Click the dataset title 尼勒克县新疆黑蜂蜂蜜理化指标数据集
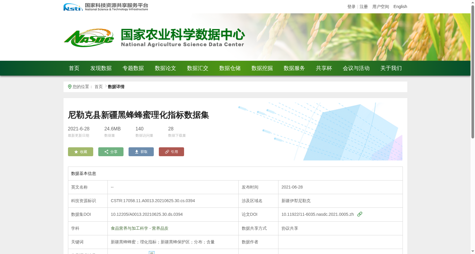This screenshot has height=254, width=475. (x=138, y=115)
